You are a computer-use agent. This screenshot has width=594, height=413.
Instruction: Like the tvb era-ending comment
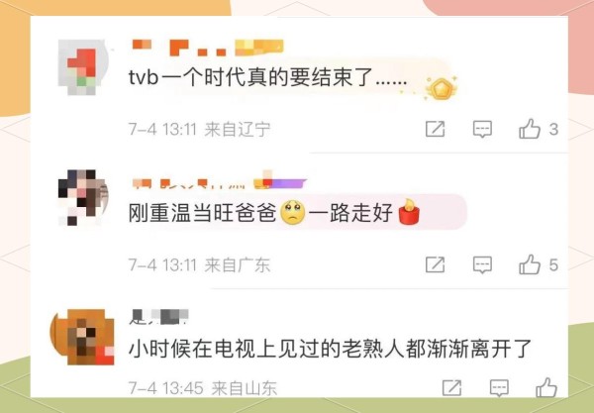530,129
